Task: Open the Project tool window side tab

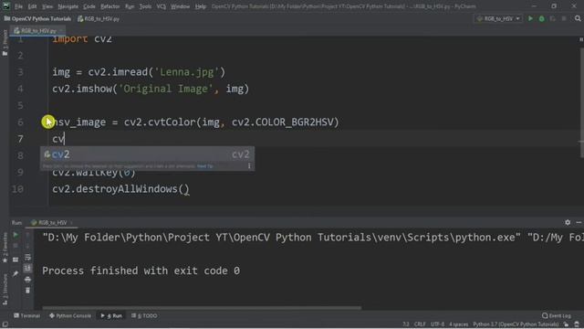Action: coord(5,43)
